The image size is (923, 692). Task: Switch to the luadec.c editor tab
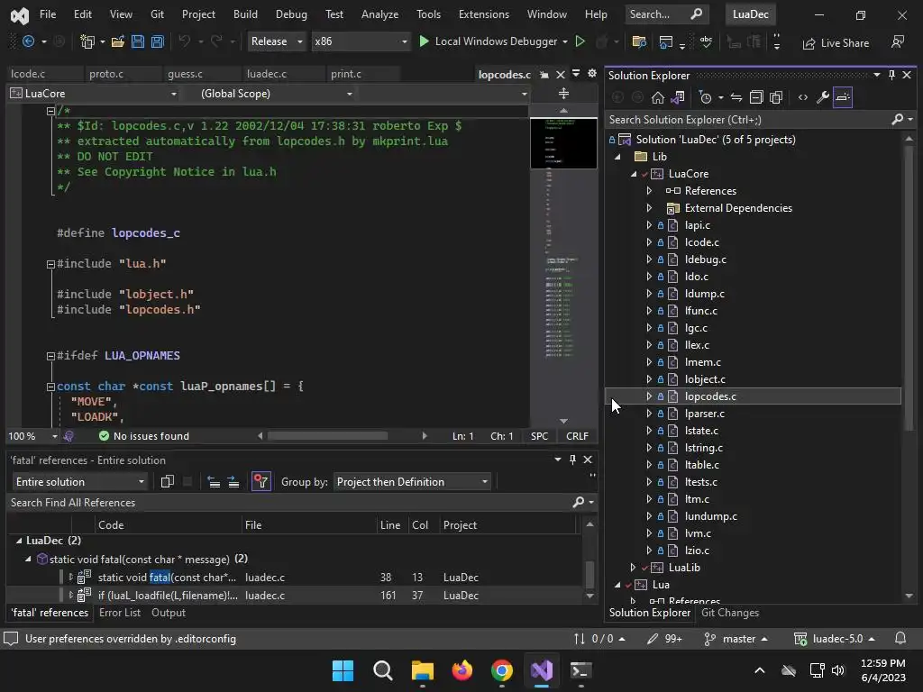pos(267,74)
